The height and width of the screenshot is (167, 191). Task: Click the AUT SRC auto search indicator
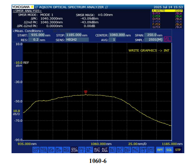coord(112,150)
